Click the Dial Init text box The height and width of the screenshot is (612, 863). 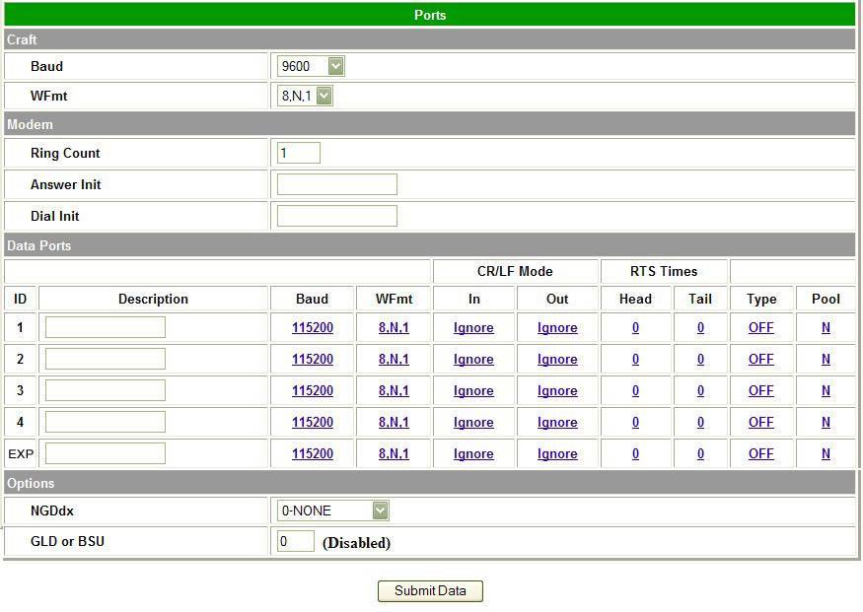335,216
